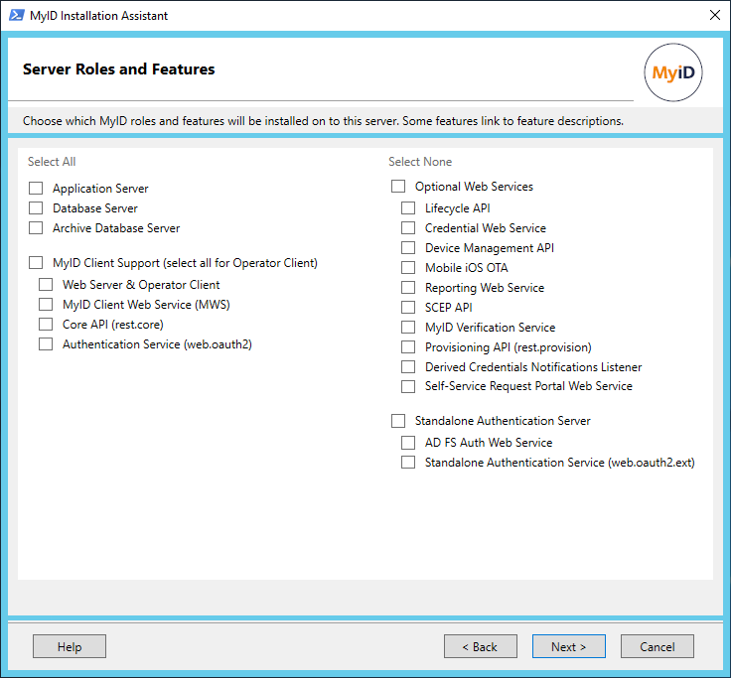
Task: Enable the SCEP API checkbox
Action: 408,308
